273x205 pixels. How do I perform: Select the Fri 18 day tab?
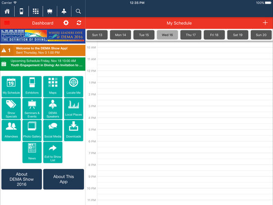(214, 35)
